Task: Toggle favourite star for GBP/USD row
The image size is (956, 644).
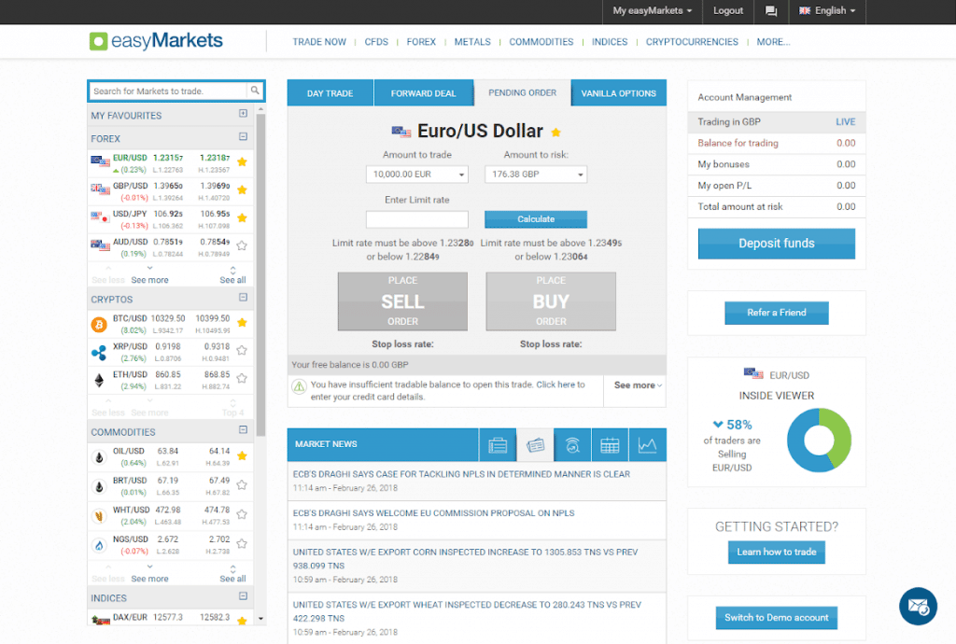Action: click(x=242, y=190)
